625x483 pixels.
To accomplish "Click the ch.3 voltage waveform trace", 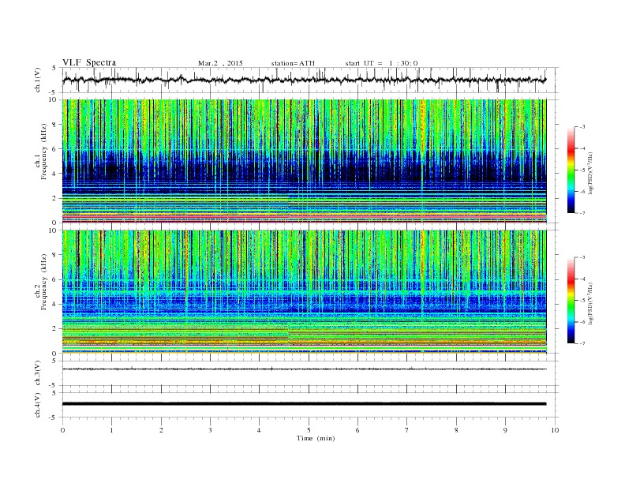I will click(x=304, y=369).
